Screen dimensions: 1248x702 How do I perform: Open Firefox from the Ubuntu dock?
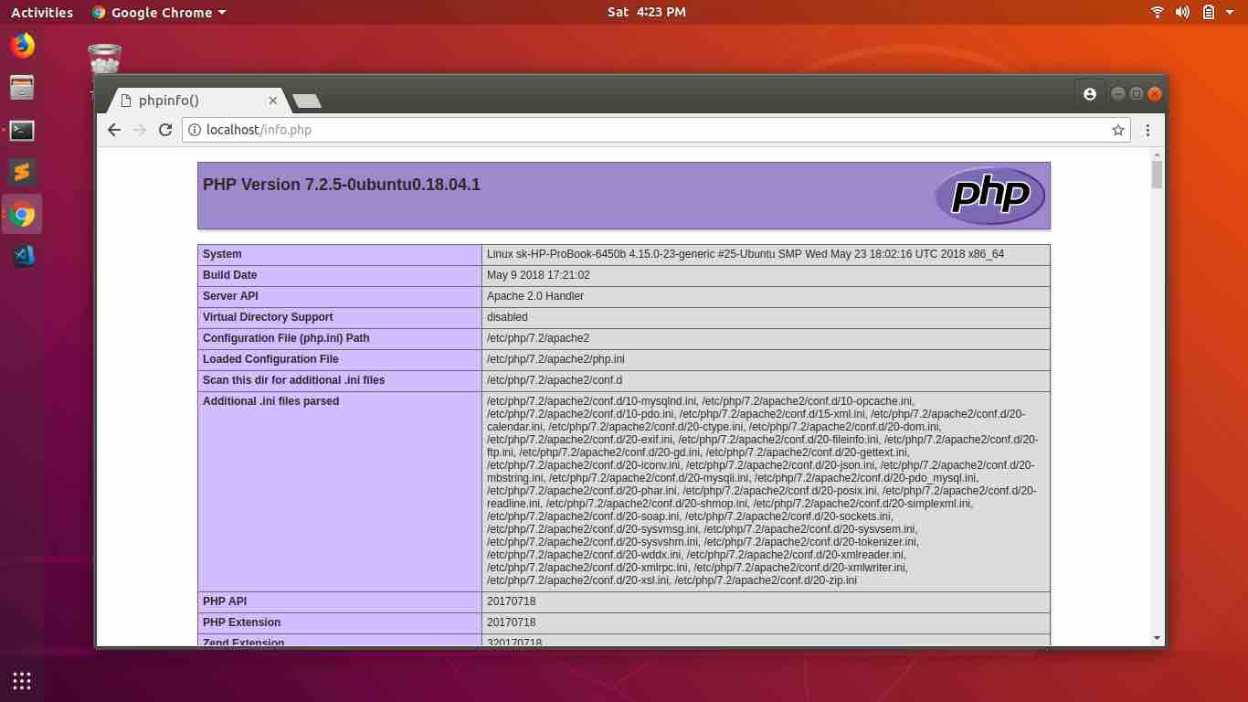(x=22, y=45)
